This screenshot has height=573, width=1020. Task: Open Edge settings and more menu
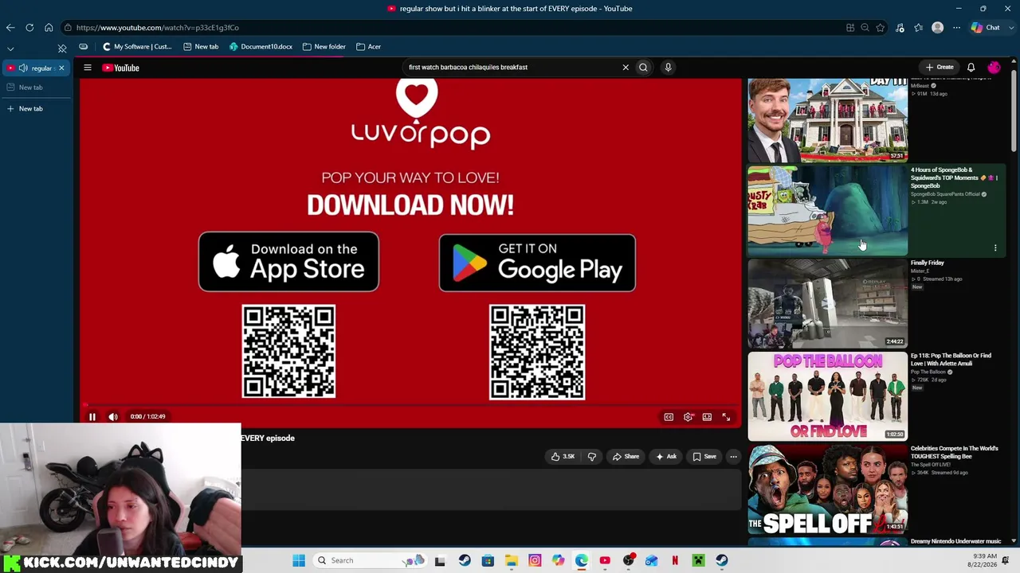pos(957,28)
